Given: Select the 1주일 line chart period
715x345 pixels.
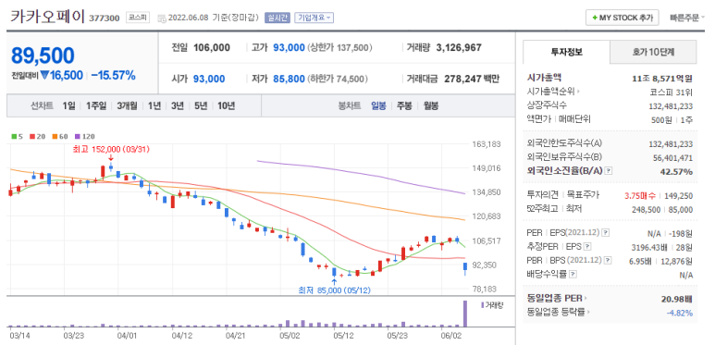Looking at the screenshot, I should [96, 105].
